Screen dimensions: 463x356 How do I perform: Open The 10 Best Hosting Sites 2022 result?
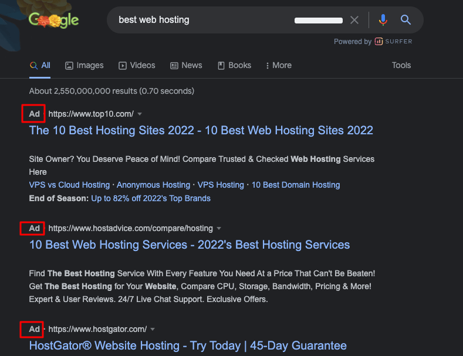tap(201, 130)
